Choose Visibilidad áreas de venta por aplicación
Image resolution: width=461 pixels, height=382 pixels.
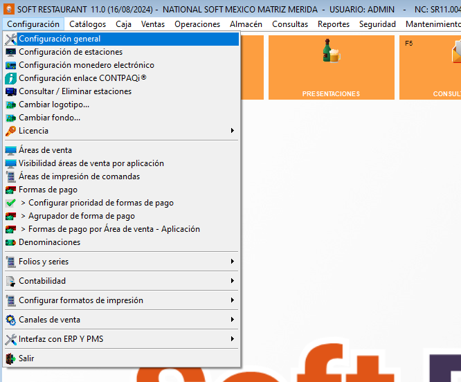point(122,164)
